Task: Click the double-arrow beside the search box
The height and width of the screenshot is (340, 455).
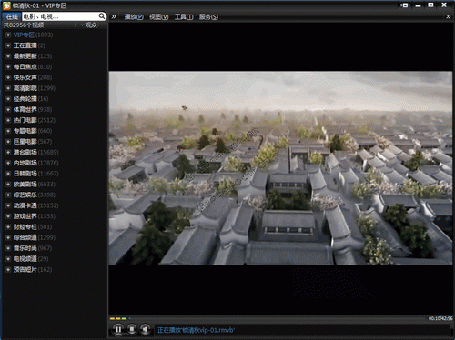Action: [114, 16]
